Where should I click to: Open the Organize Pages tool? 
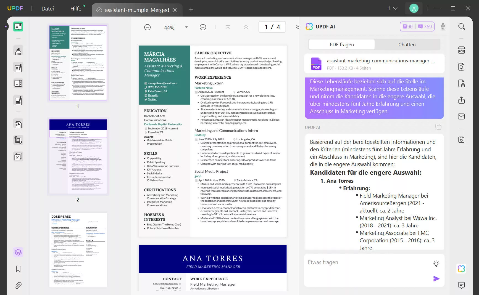[x=18, y=125]
